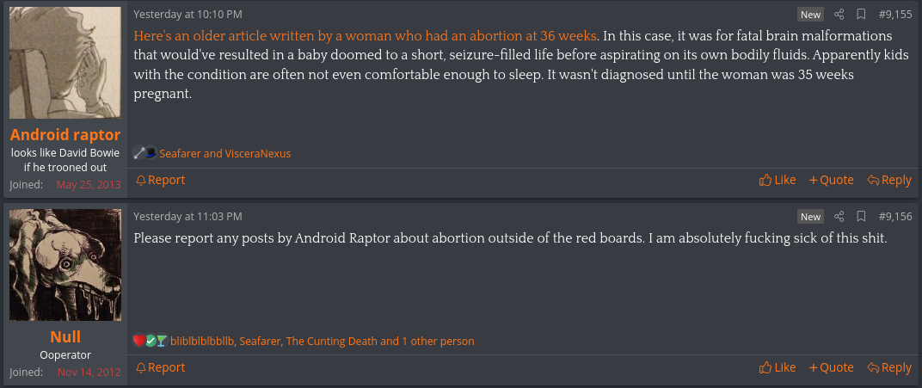Report Android raptor's post
Screen dimensions: 922x388
(x=161, y=180)
